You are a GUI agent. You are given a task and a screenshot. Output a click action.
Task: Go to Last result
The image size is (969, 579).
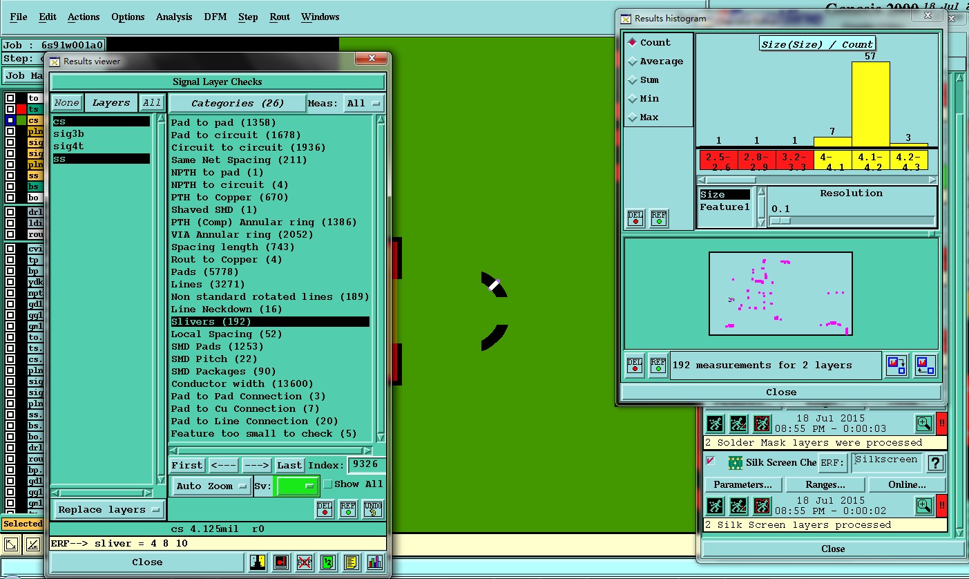[289, 465]
